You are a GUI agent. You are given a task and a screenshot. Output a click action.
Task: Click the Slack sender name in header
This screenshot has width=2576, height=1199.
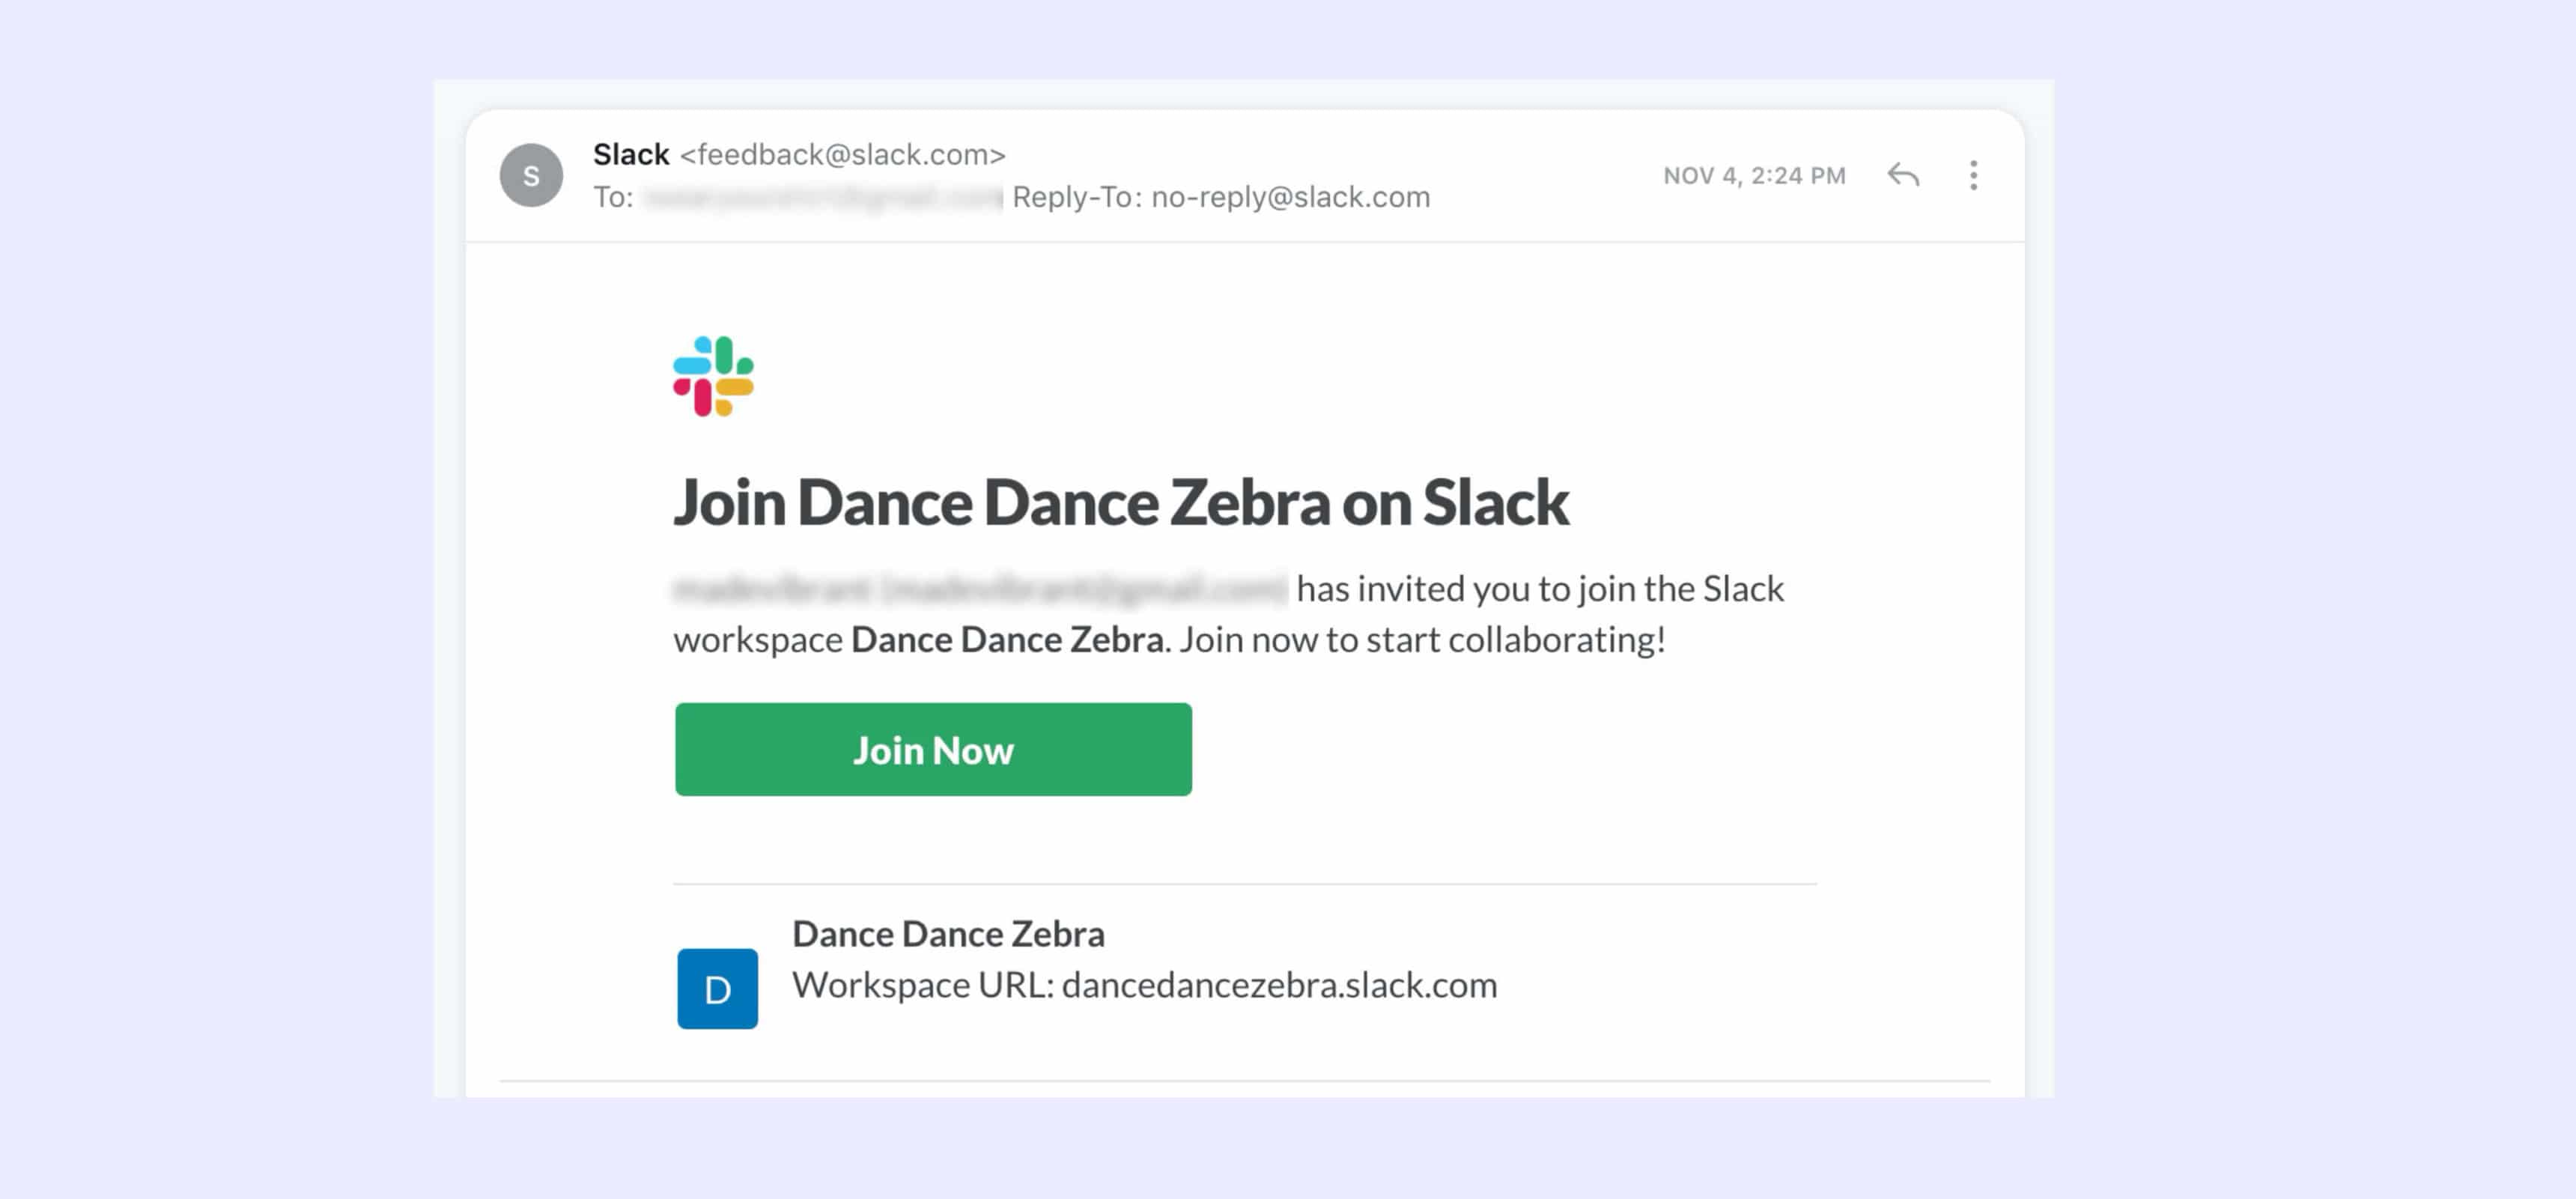coord(631,155)
